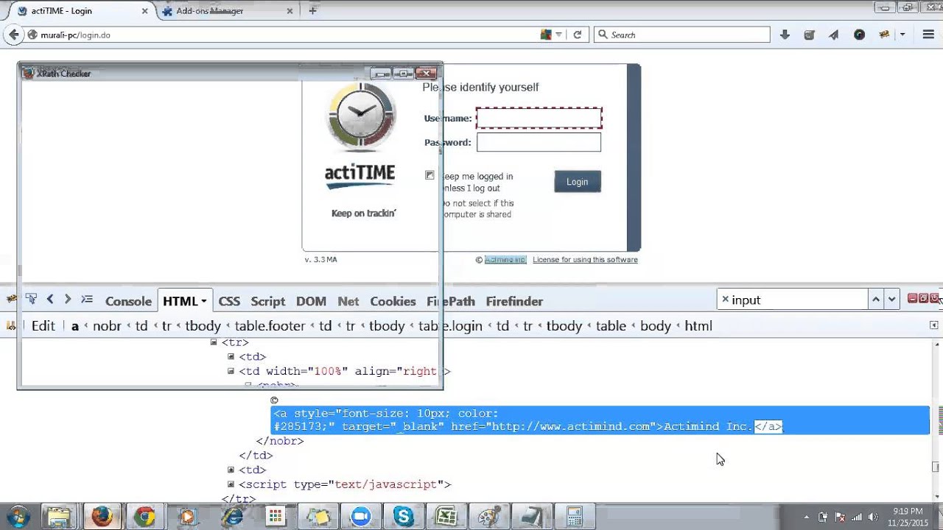Switch to the CSS tab in Firebug
The image size is (943, 530).
(229, 301)
